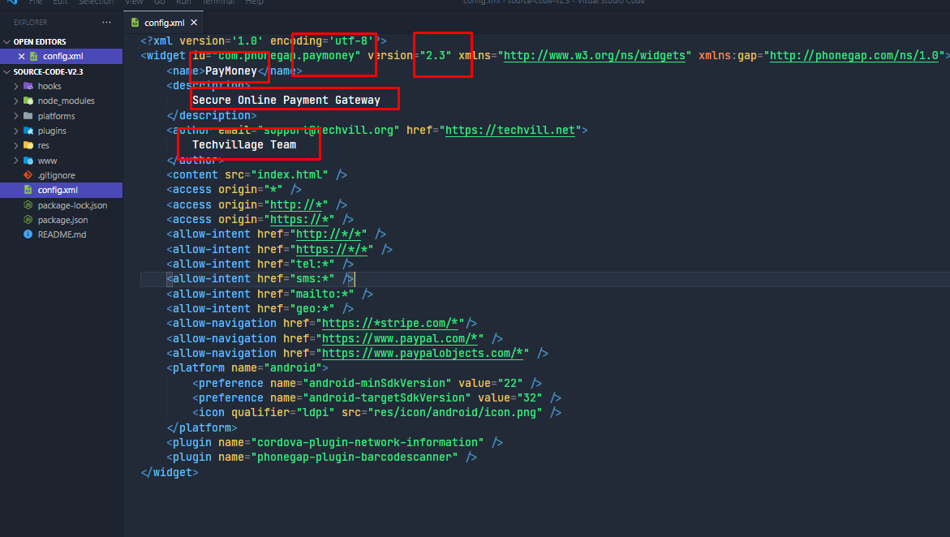The width and height of the screenshot is (950, 537).
Task: Open Explorer more actions ellipsis
Action: pyautogui.click(x=107, y=23)
